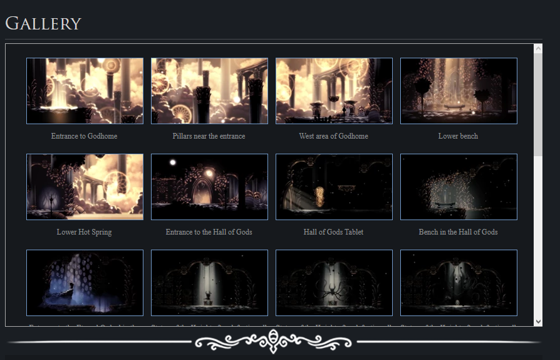This screenshot has height=360, width=560.
Task: View the West area of Godhome image
Action: coord(334,91)
